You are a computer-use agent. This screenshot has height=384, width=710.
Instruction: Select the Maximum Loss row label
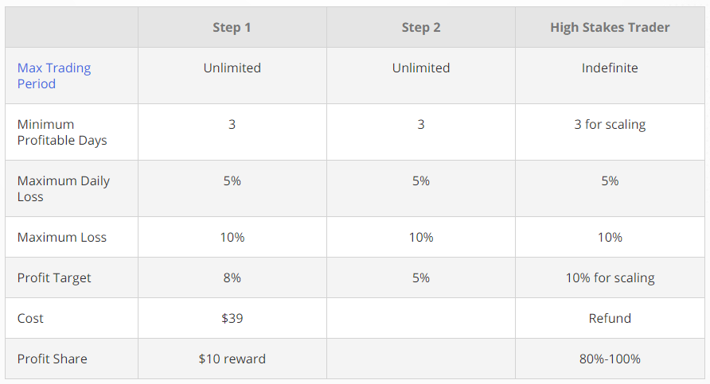pyautogui.click(x=62, y=238)
